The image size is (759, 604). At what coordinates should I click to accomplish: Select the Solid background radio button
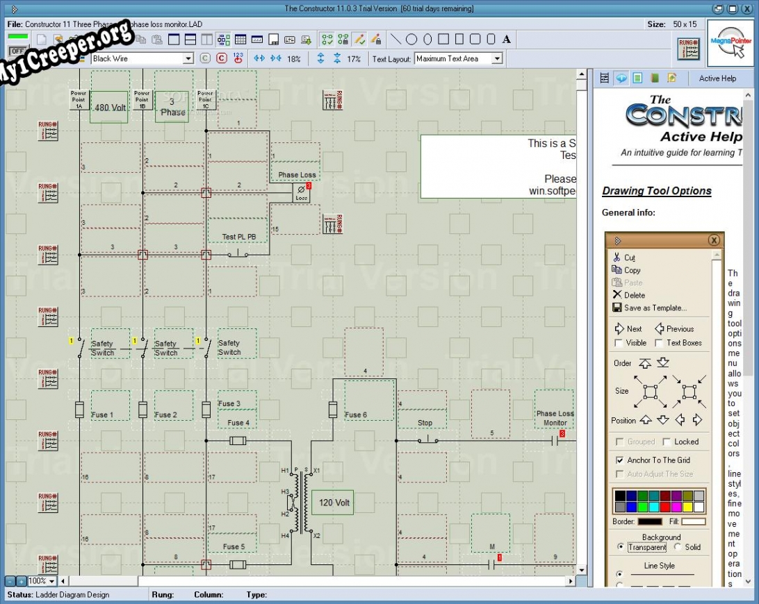click(678, 547)
